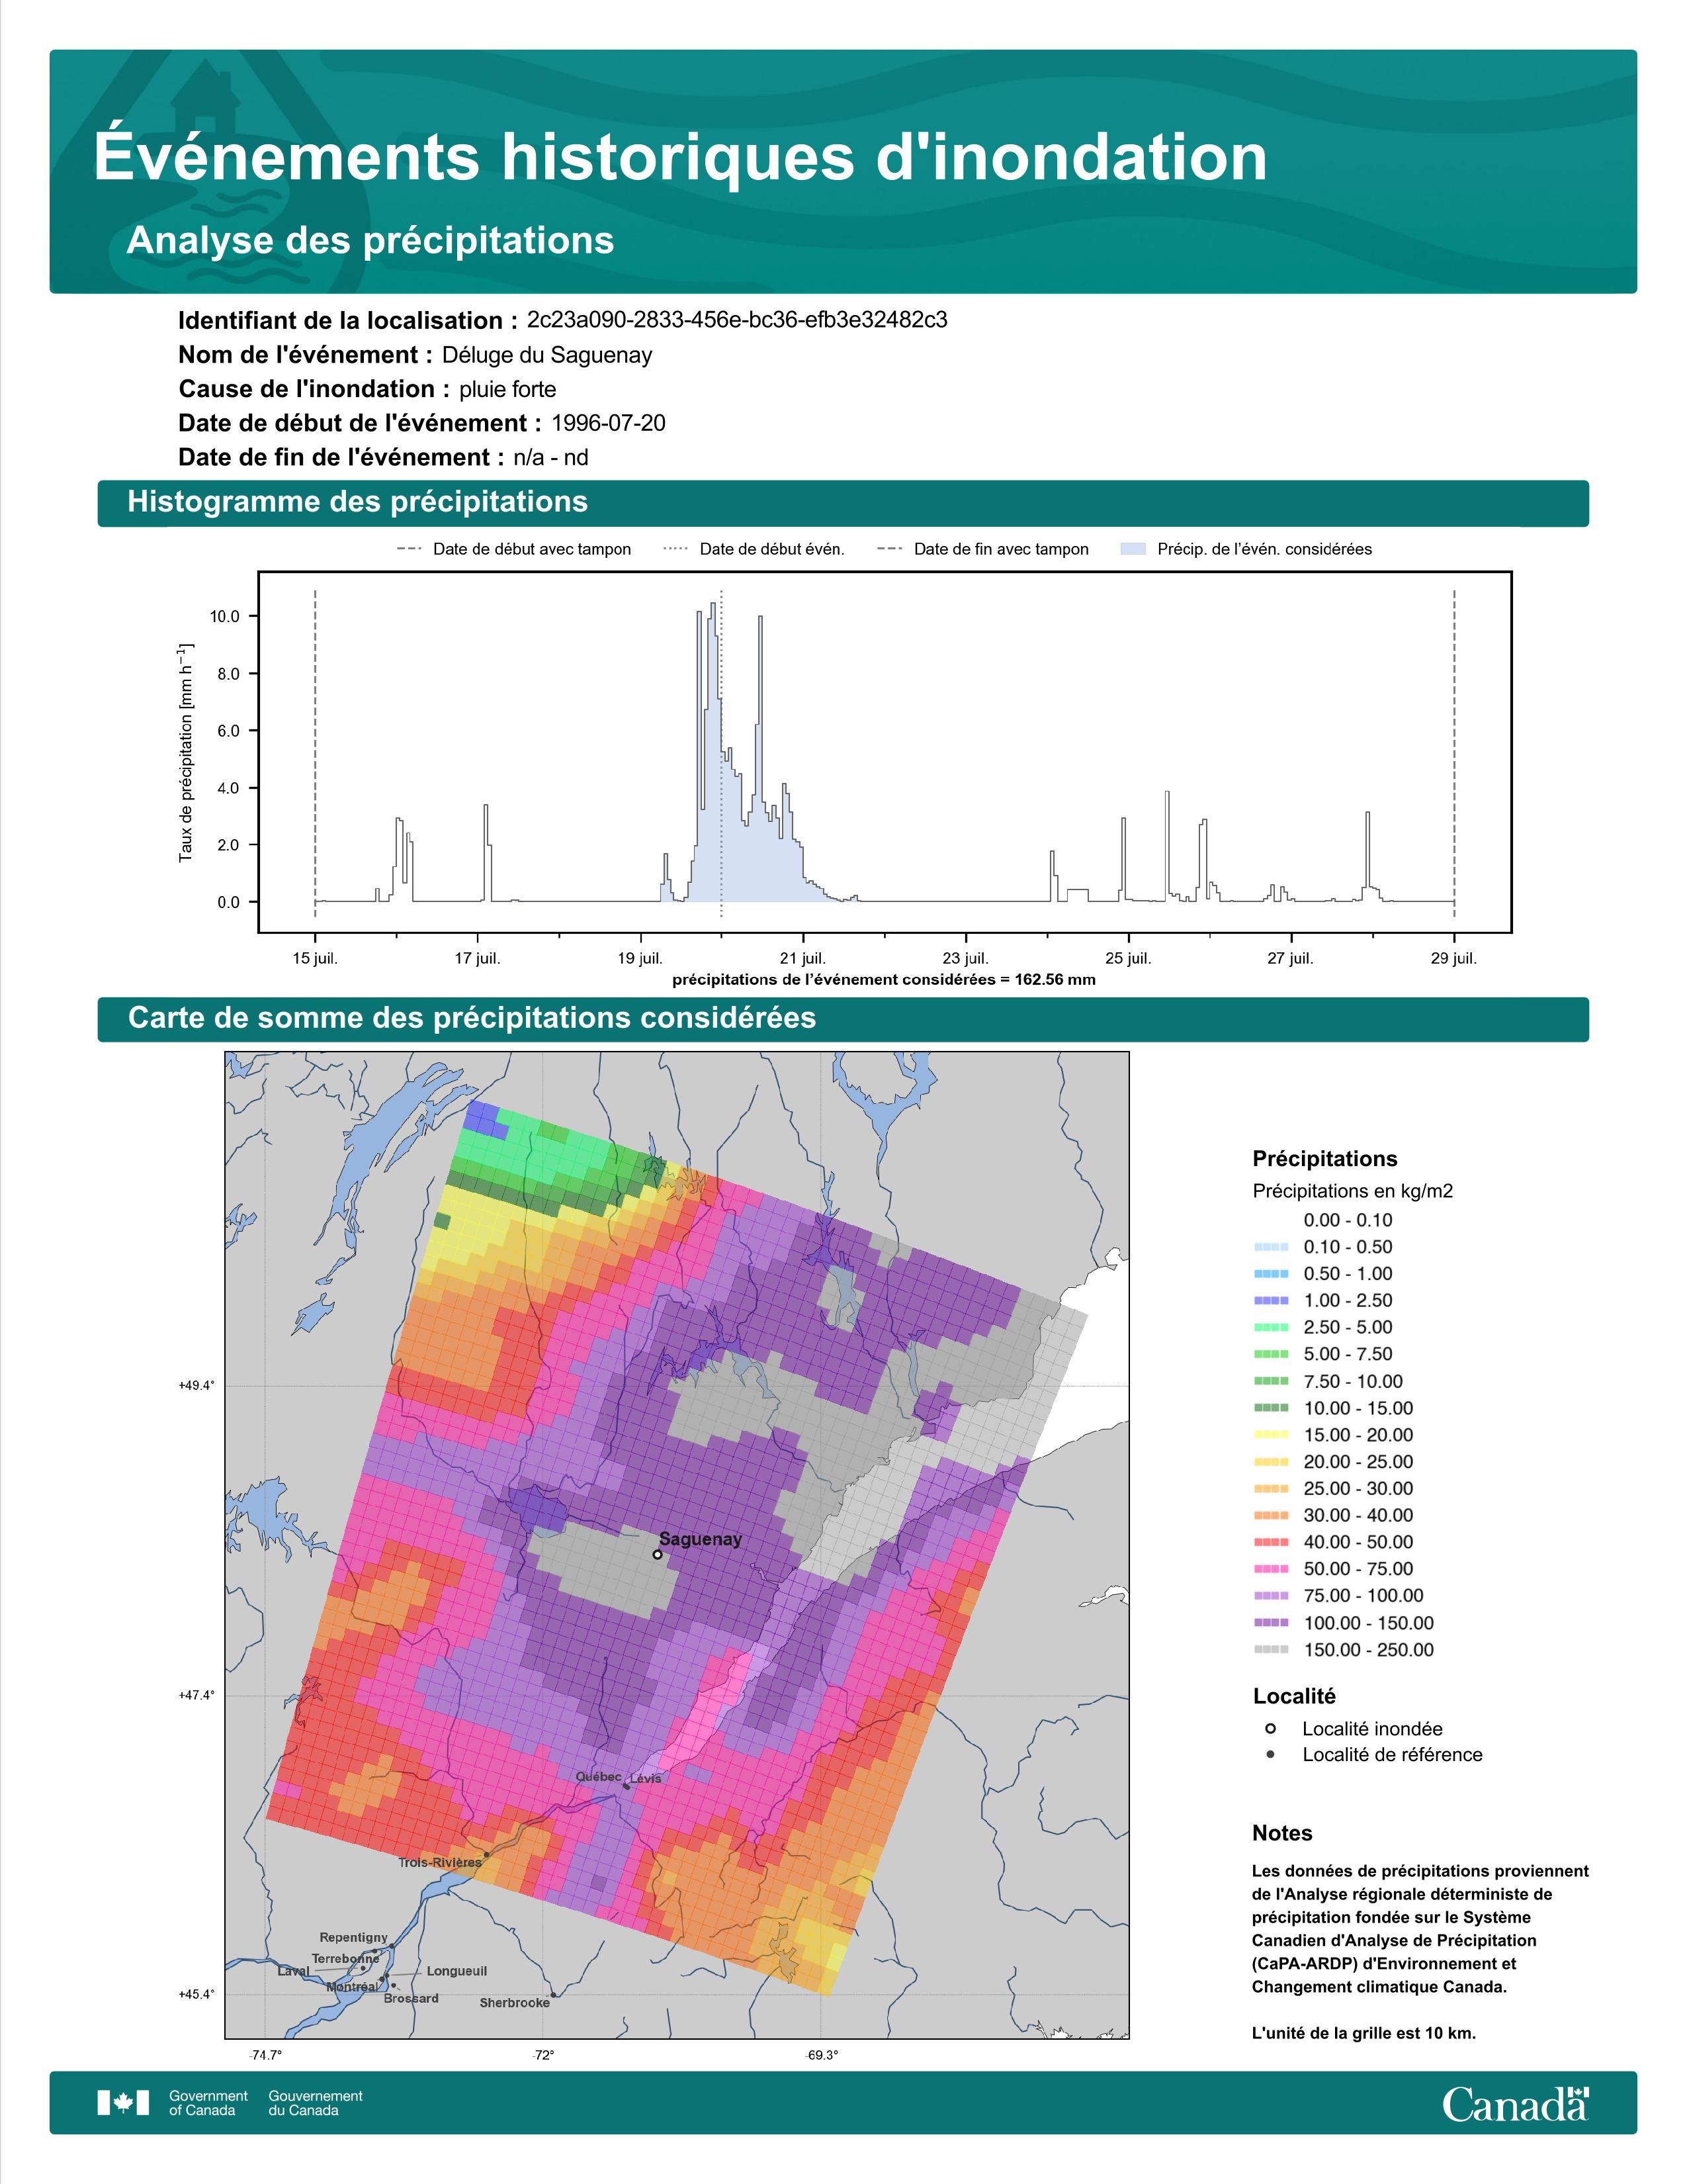Click the Sherbrooke locality dot on map
The height and width of the screenshot is (2184, 1687).
(x=552, y=1995)
